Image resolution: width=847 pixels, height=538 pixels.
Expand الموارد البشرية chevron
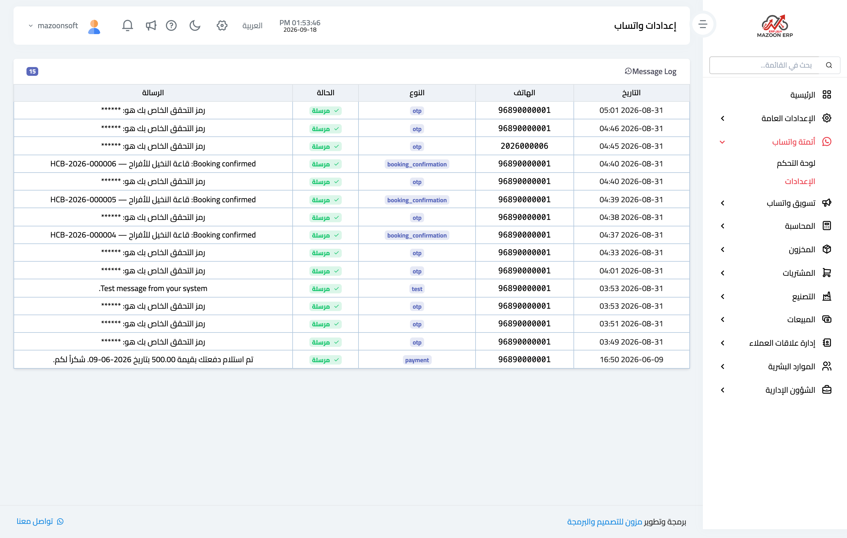[723, 367]
